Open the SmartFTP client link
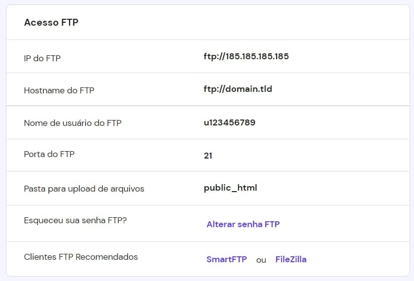414x281 pixels. point(226,259)
